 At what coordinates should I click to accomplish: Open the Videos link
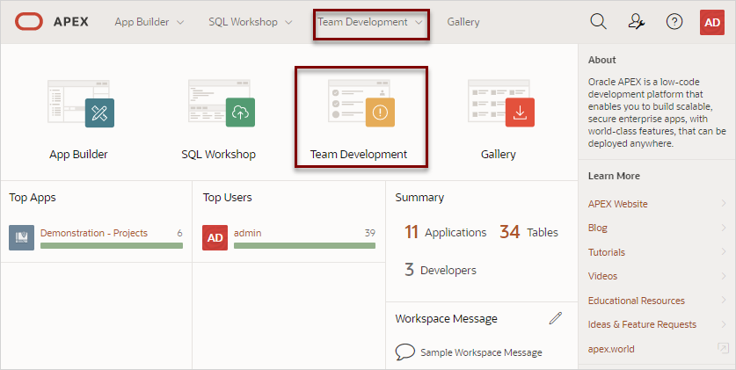[602, 276]
